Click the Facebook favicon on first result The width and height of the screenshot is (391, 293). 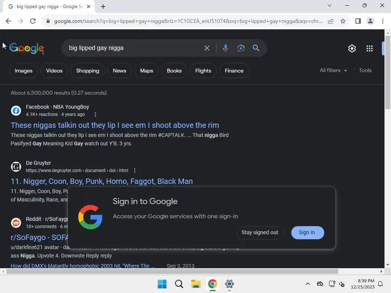(x=16, y=111)
